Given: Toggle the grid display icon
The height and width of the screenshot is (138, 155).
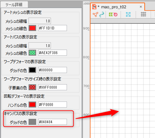Looking at the screenshot, I should click(143, 14).
